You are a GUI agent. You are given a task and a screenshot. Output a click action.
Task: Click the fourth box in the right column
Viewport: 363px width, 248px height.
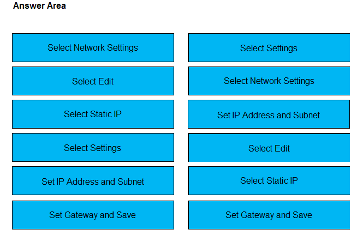269,148
